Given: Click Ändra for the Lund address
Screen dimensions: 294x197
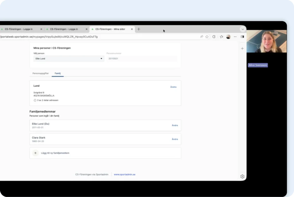Looking at the screenshot, I should click(x=173, y=87).
